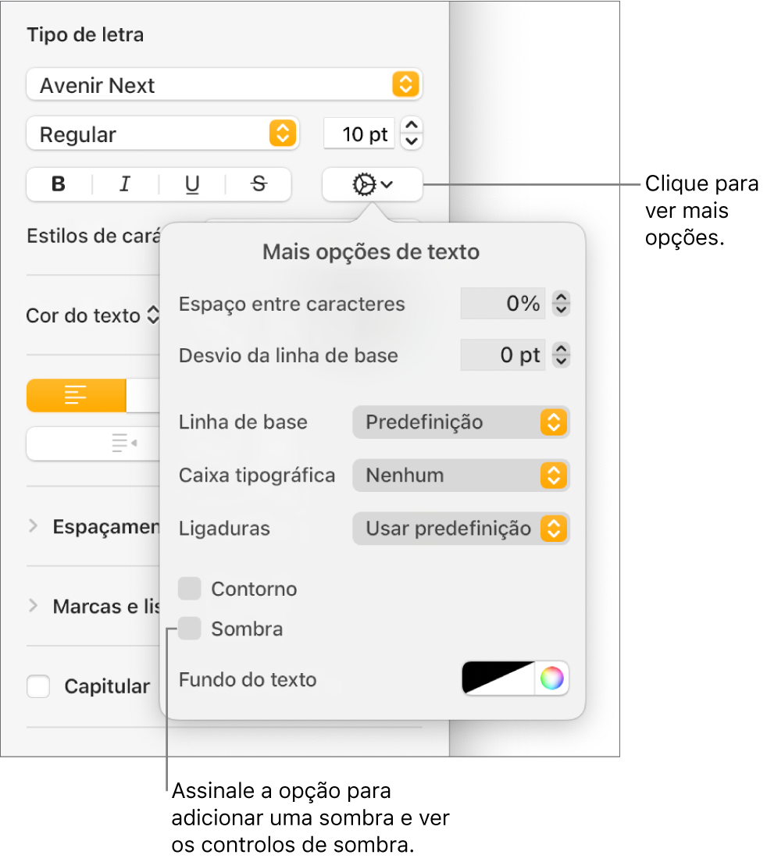
Task: Click the character spacing stepper
Action: point(562,304)
